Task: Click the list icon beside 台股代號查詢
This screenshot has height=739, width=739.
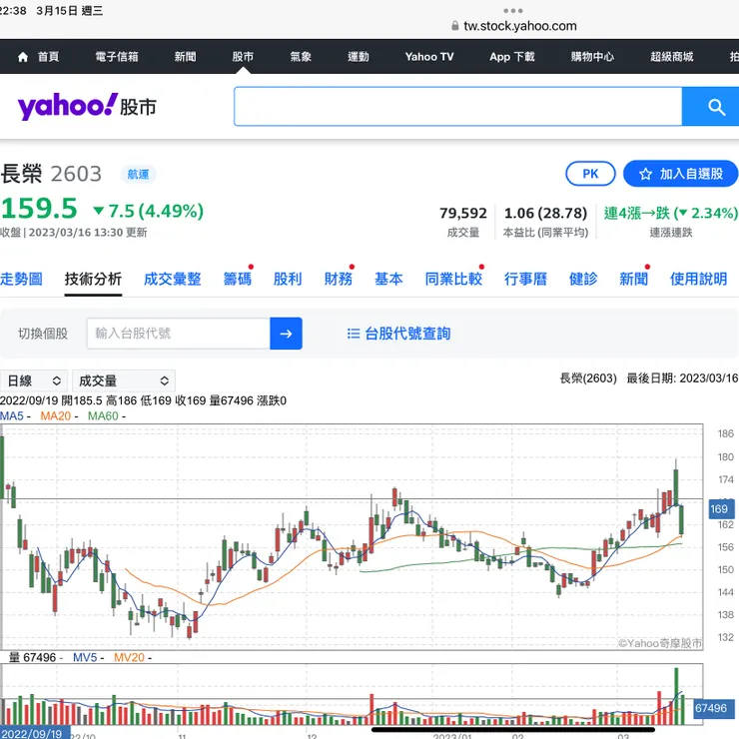Action: point(353,334)
